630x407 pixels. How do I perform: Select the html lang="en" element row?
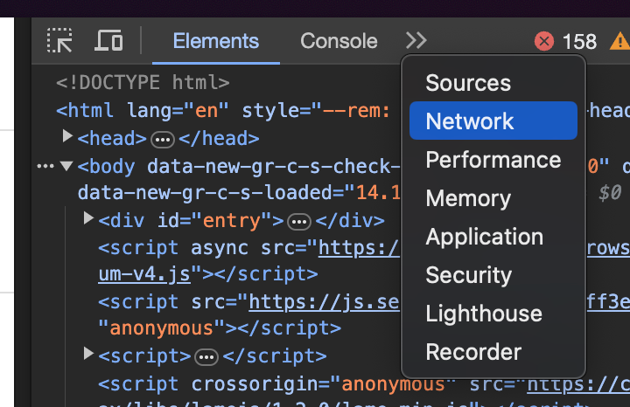[x=223, y=110]
